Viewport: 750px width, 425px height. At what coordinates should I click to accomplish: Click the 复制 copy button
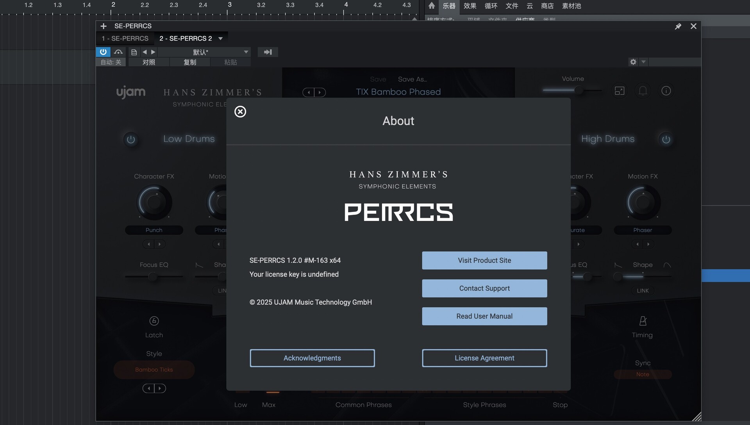[190, 62]
